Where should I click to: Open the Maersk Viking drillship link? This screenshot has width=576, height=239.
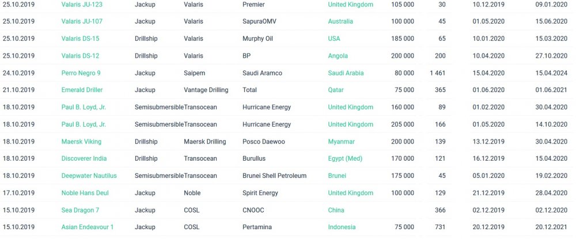click(x=81, y=142)
